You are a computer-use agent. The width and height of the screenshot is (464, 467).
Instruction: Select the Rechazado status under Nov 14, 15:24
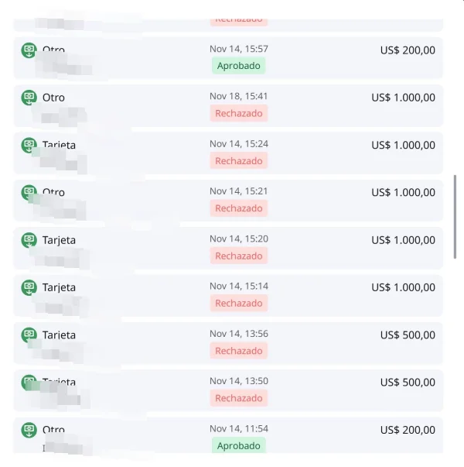point(239,161)
